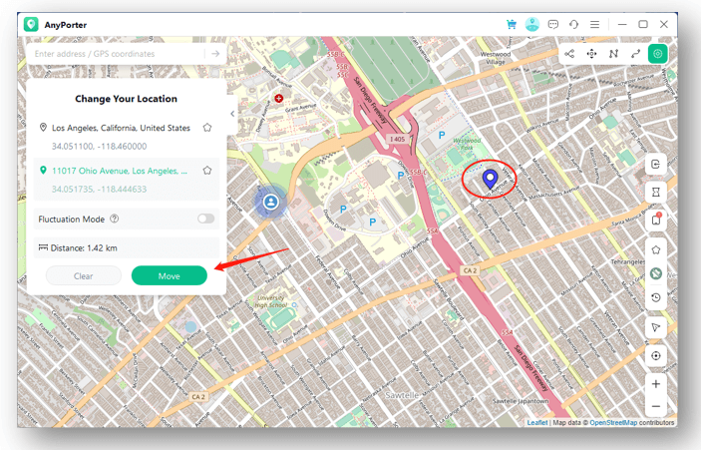Select the share-route mode icon
The height and width of the screenshot is (450, 701).
[x=569, y=54]
